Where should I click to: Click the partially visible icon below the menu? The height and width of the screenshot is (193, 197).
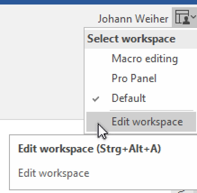click(181, 192)
